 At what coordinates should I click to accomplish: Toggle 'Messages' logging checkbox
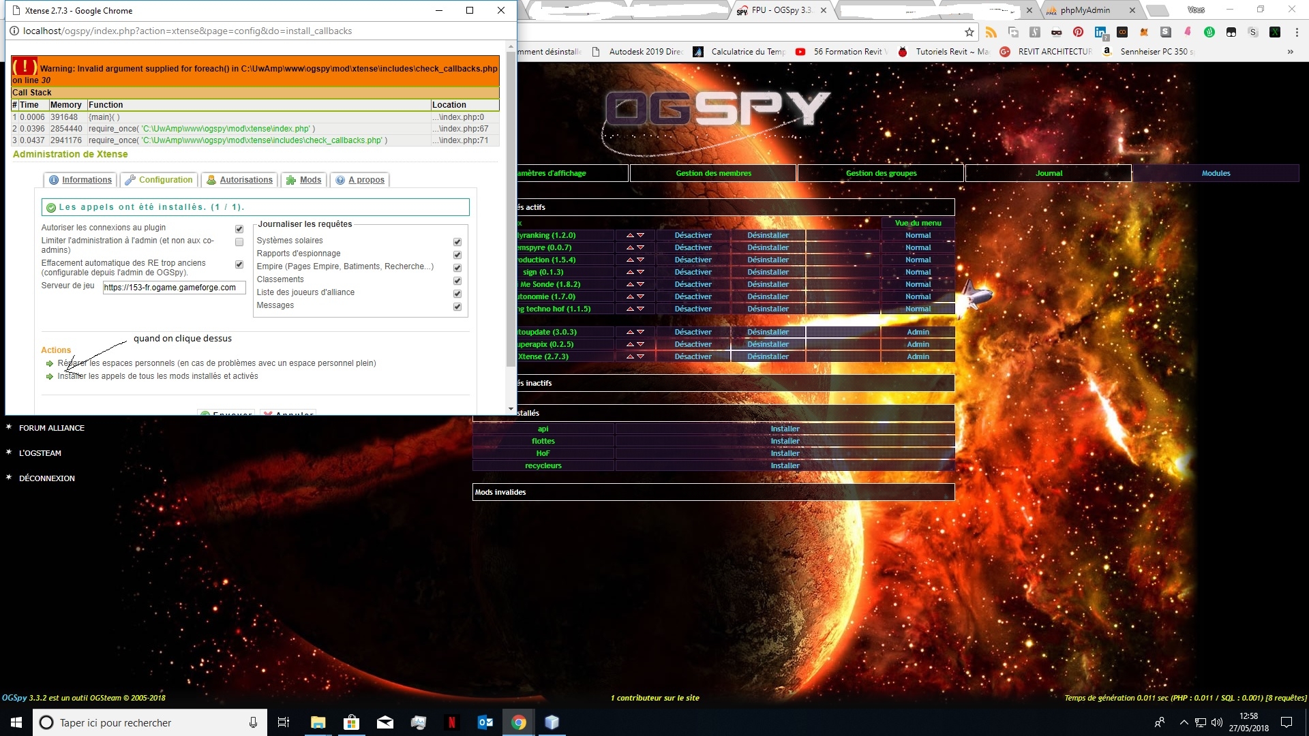click(x=457, y=307)
